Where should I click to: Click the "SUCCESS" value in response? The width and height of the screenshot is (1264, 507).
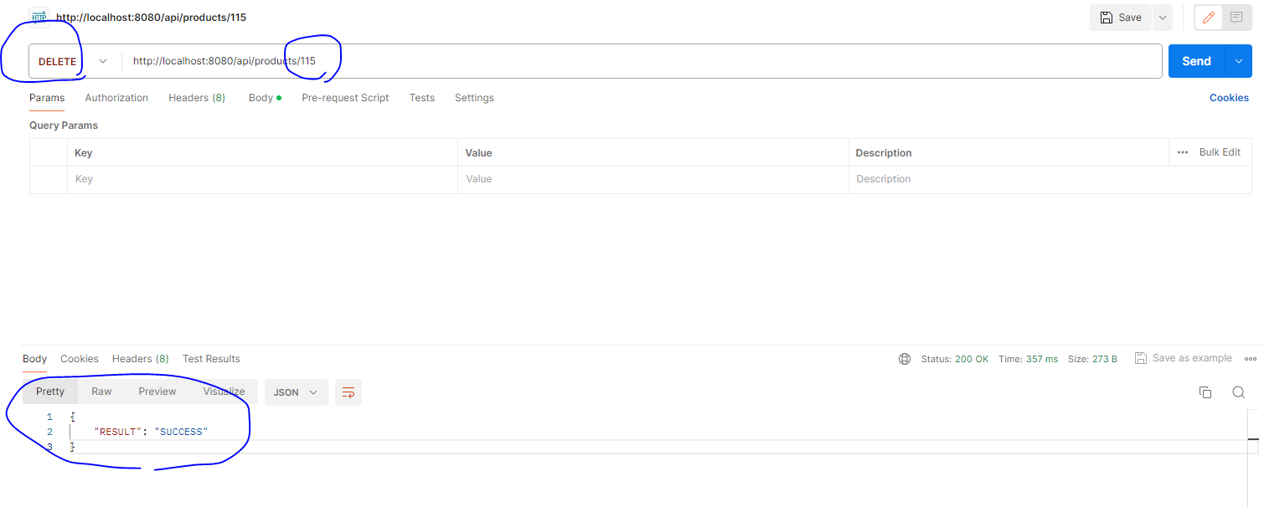[180, 432]
